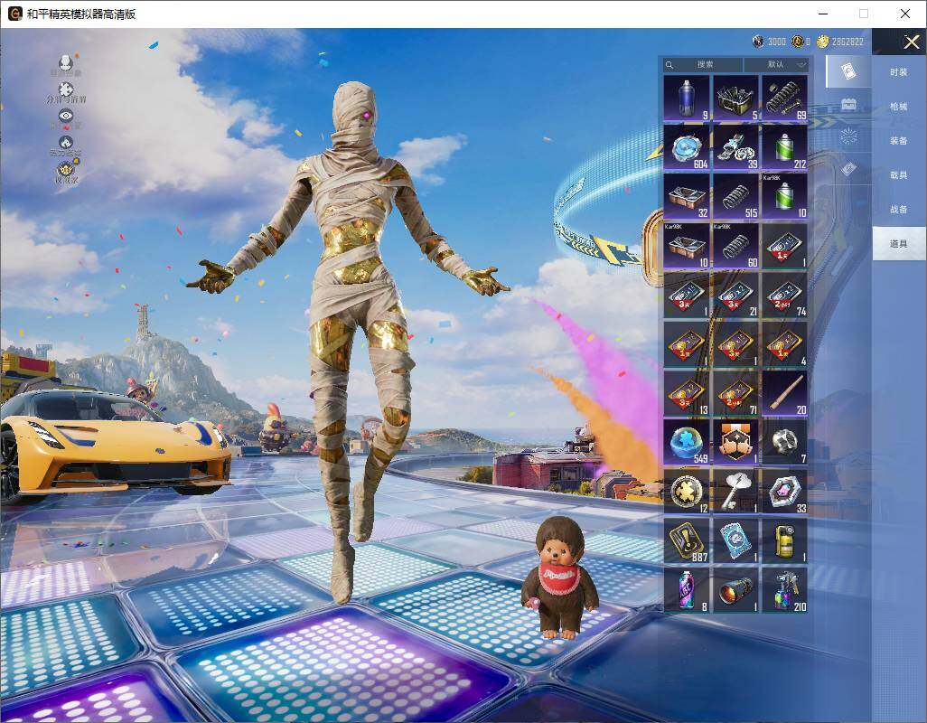This screenshot has height=723, width=927.
Task: Click the puzzle-piece decompose icon on left
Action: pyautogui.click(x=66, y=93)
